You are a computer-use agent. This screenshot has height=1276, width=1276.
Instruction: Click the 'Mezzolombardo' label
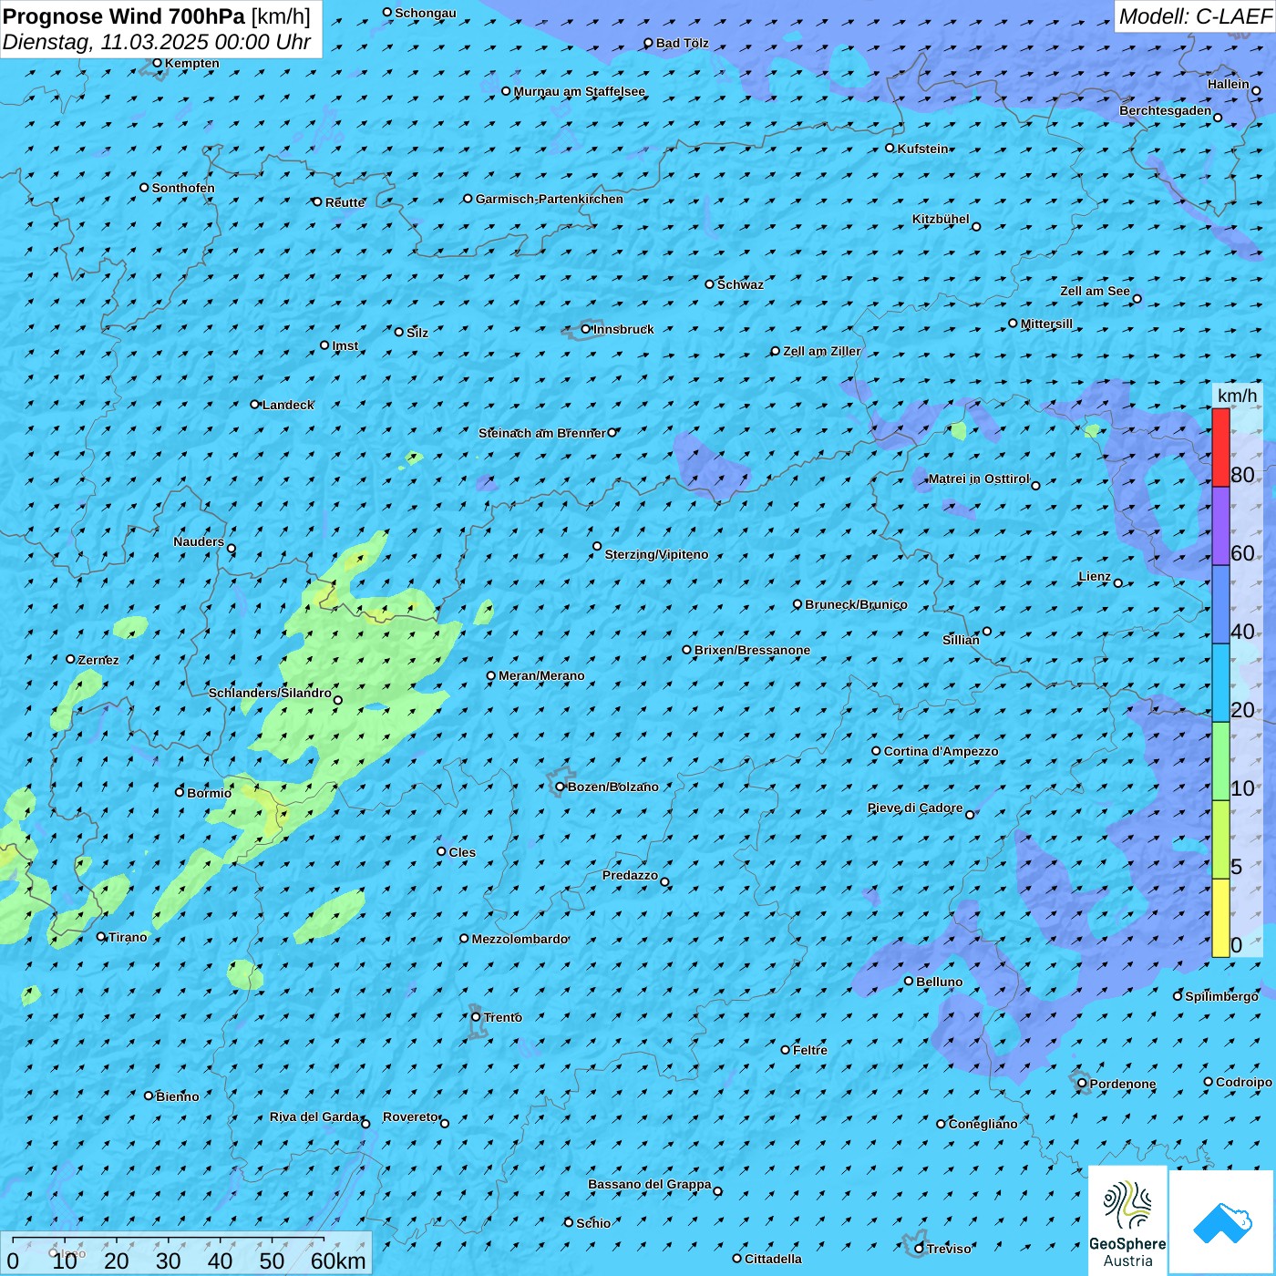520,939
